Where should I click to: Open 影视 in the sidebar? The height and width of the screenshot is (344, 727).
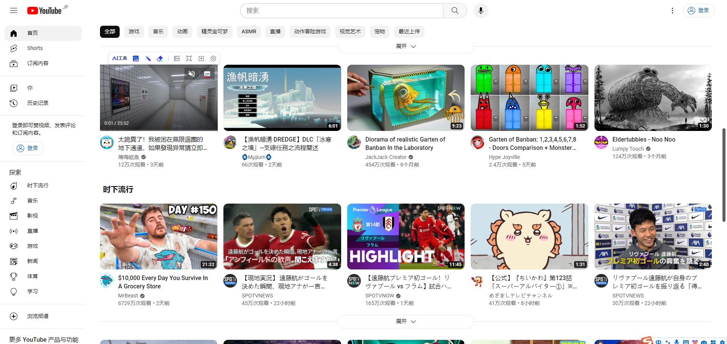43,216
